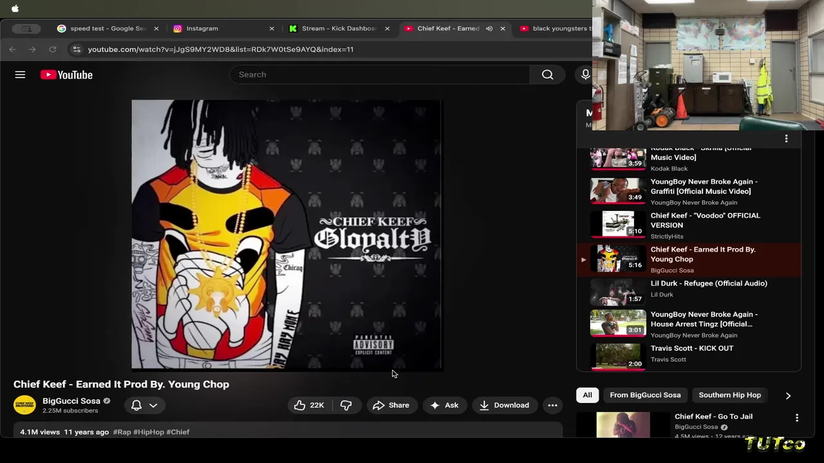The image size is (824, 463).
Task: Share the Chief Keef video
Action: (391, 405)
